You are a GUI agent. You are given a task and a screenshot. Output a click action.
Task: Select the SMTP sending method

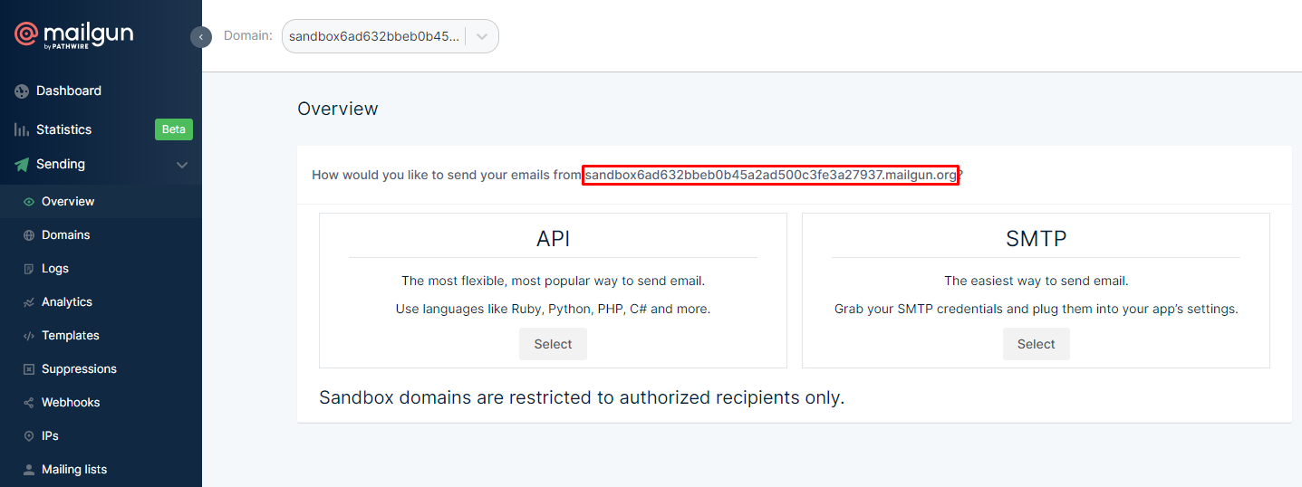coord(1036,344)
